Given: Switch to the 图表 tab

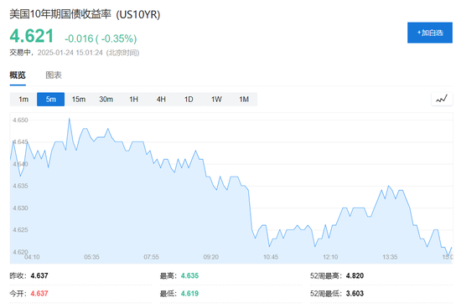Looking at the screenshot, I should point(54,75).
